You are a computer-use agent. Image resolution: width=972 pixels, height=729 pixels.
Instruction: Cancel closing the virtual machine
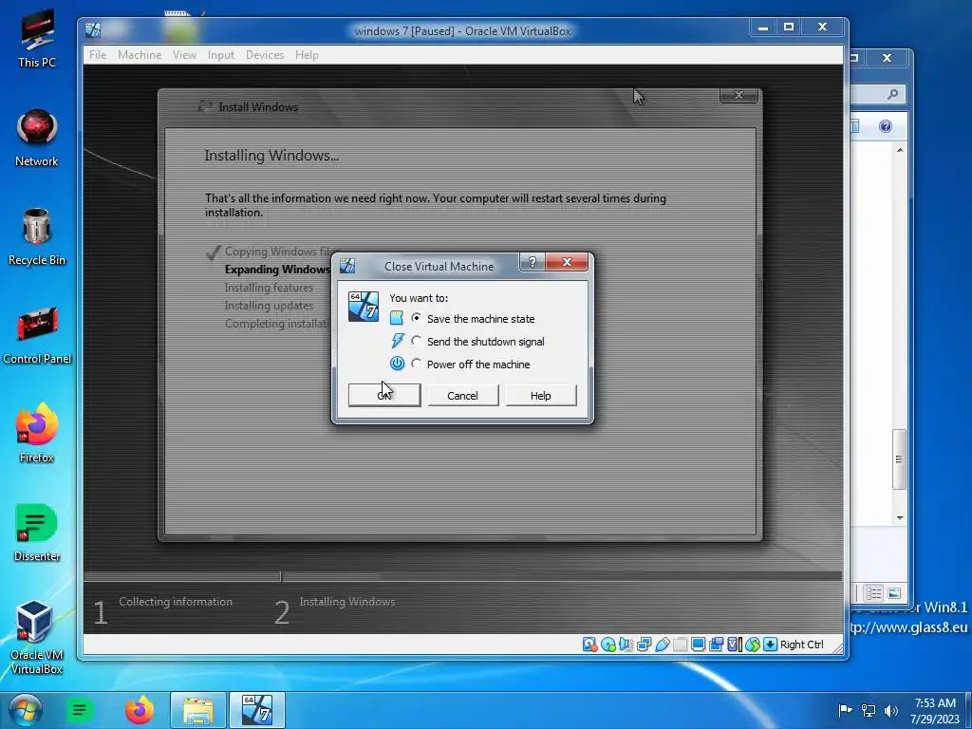462,396
